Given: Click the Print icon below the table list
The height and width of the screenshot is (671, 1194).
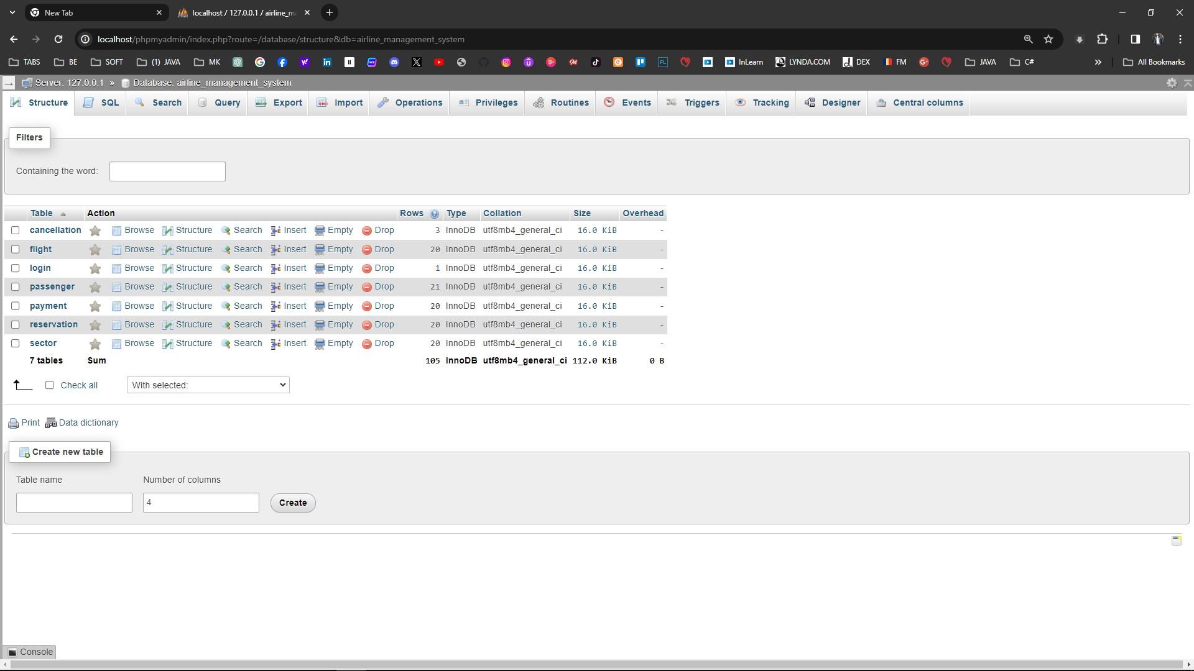Looking at the screenshot, I should coord(14,422).
